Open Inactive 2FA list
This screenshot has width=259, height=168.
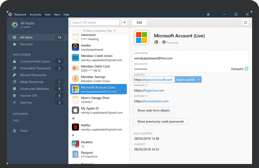[x=29, y=96]
